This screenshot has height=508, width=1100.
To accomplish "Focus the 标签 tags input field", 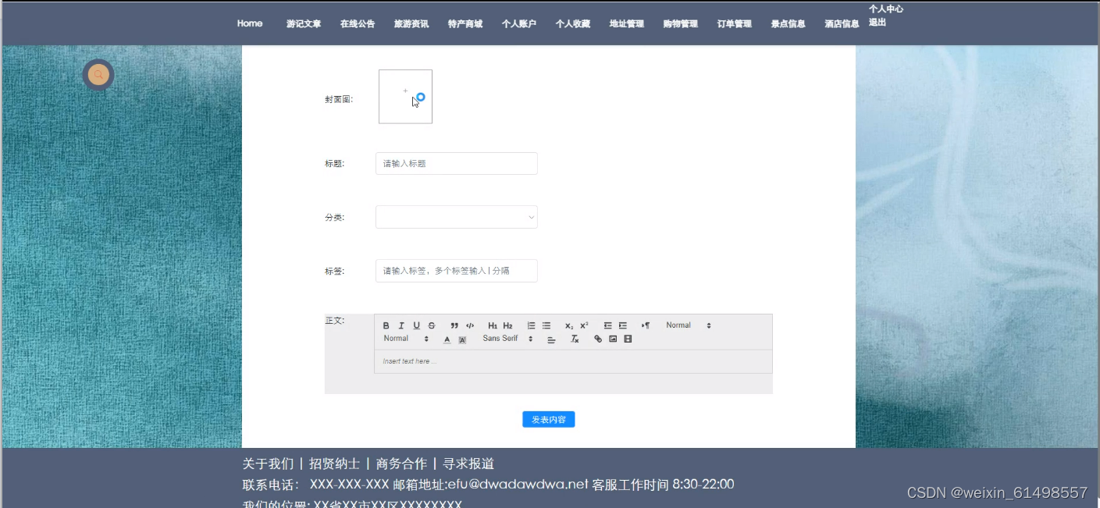I will 457,271.
